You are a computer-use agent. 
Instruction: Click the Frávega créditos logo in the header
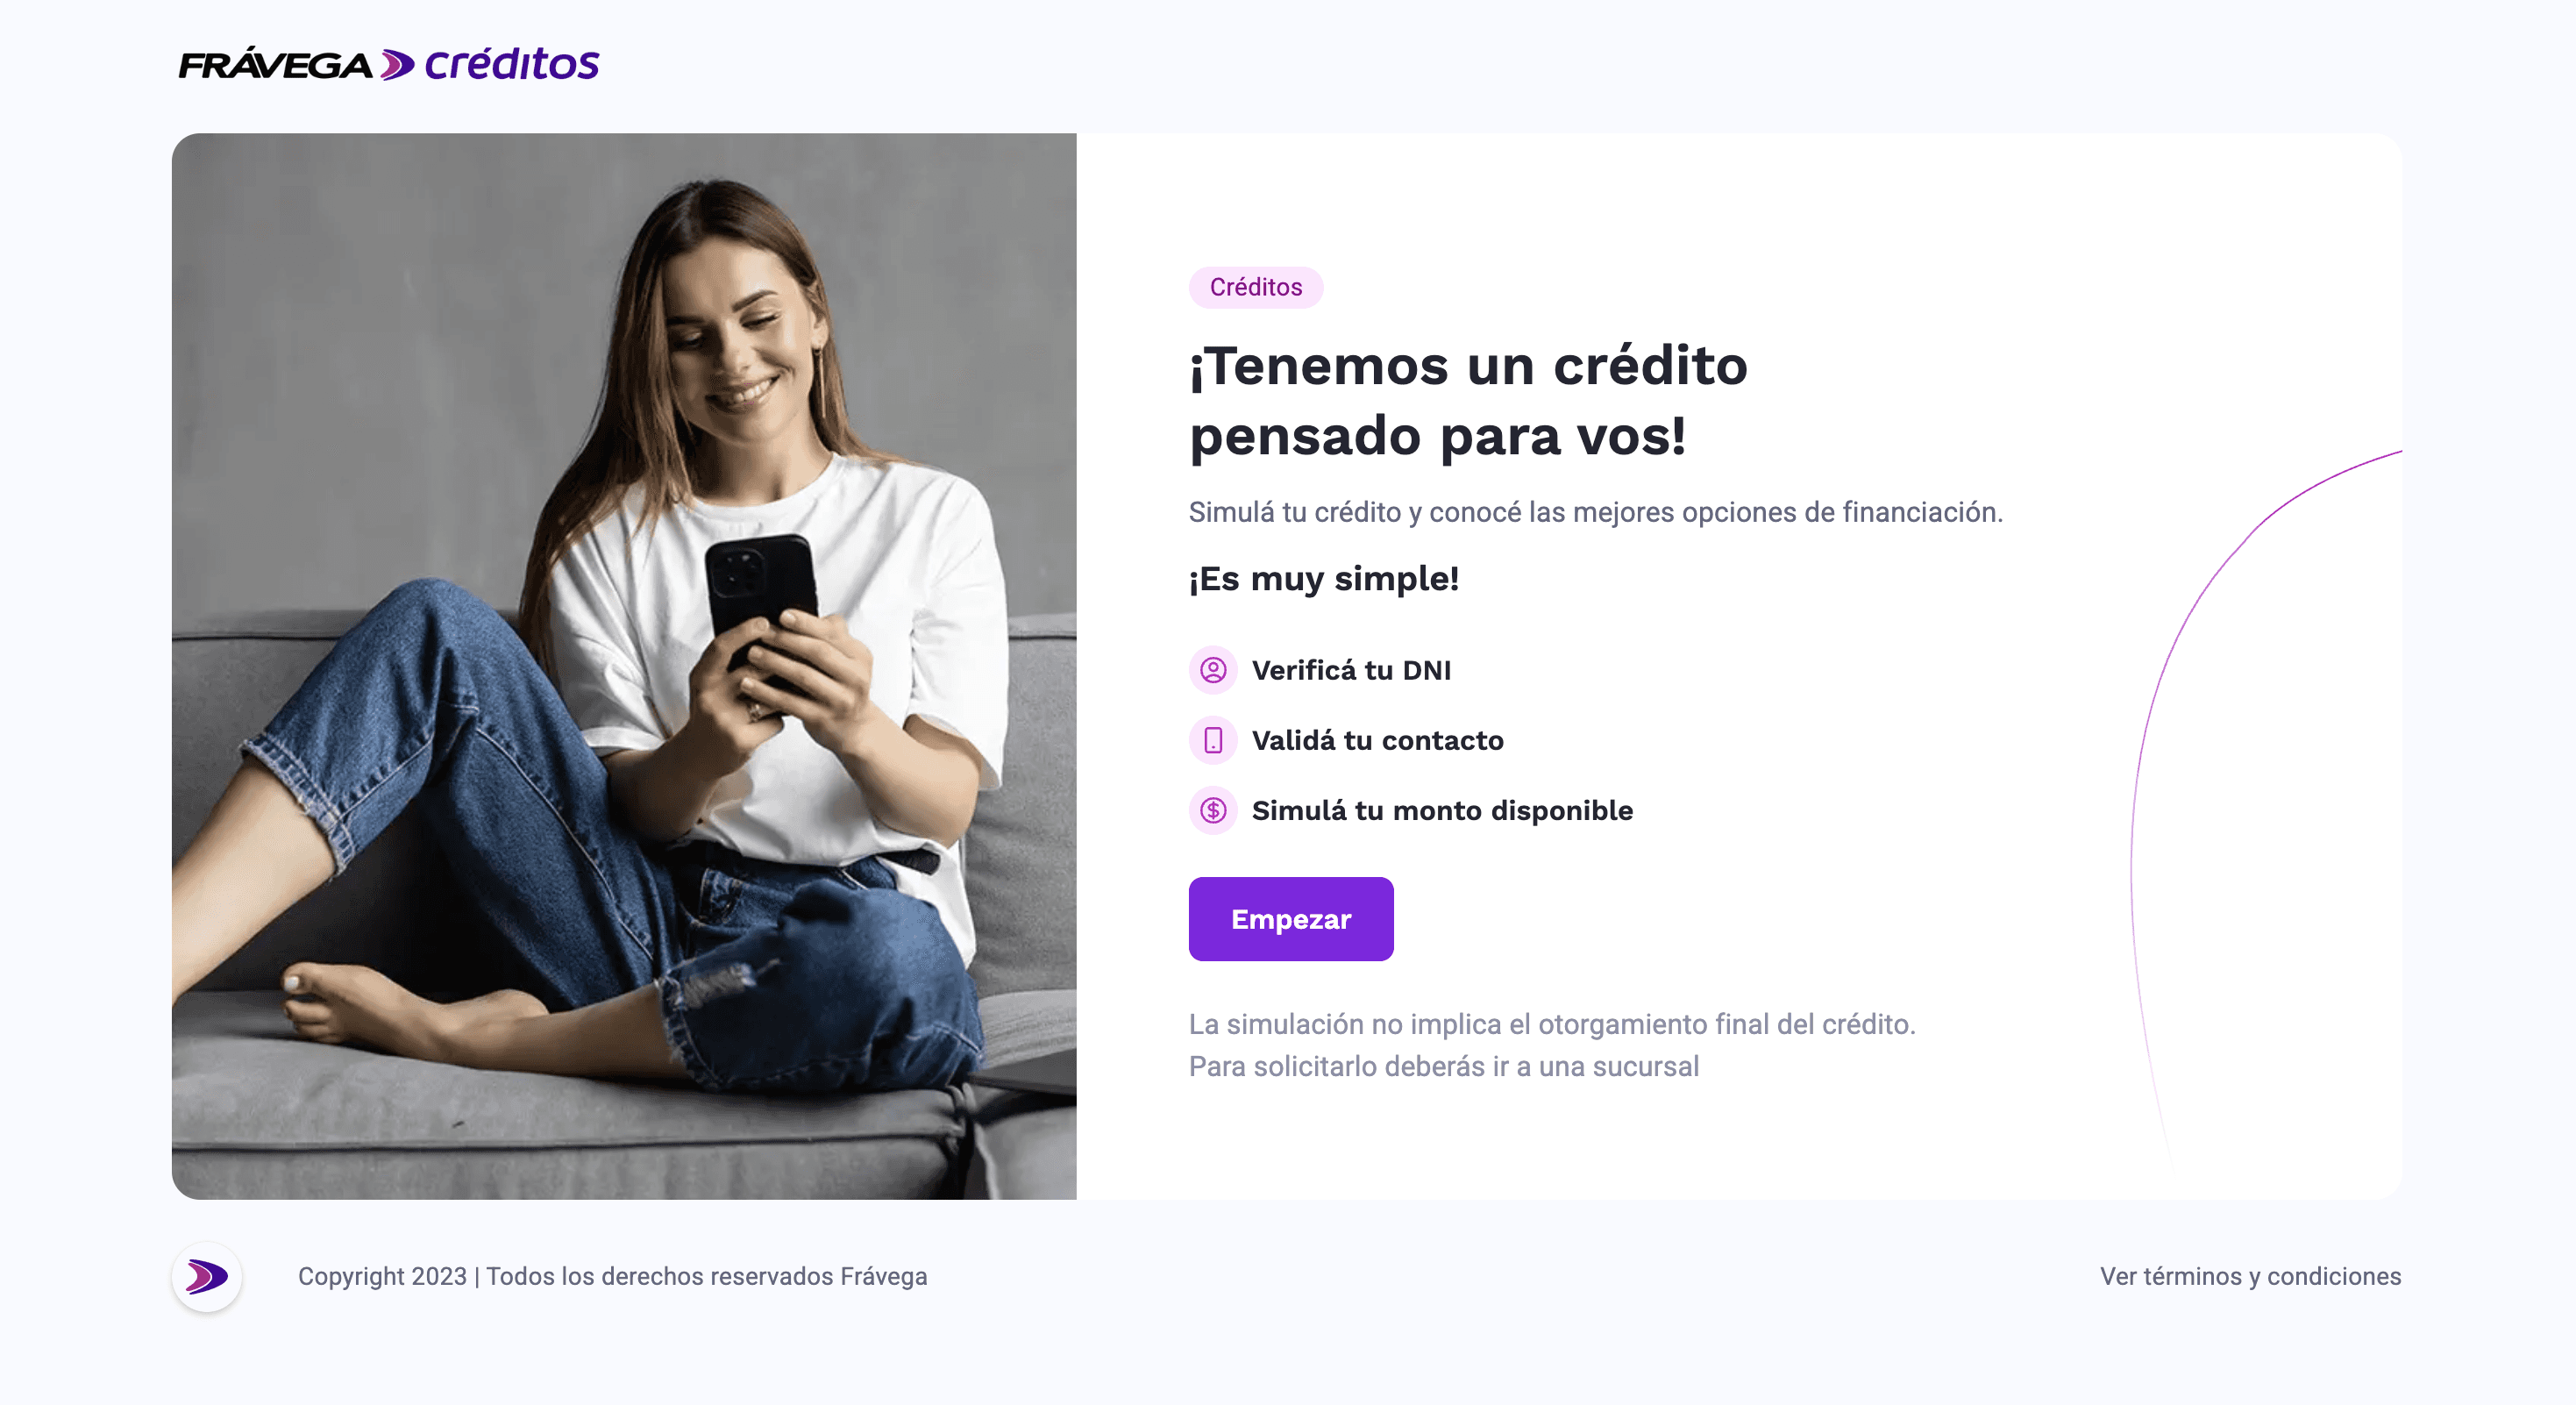coord(388,64)
